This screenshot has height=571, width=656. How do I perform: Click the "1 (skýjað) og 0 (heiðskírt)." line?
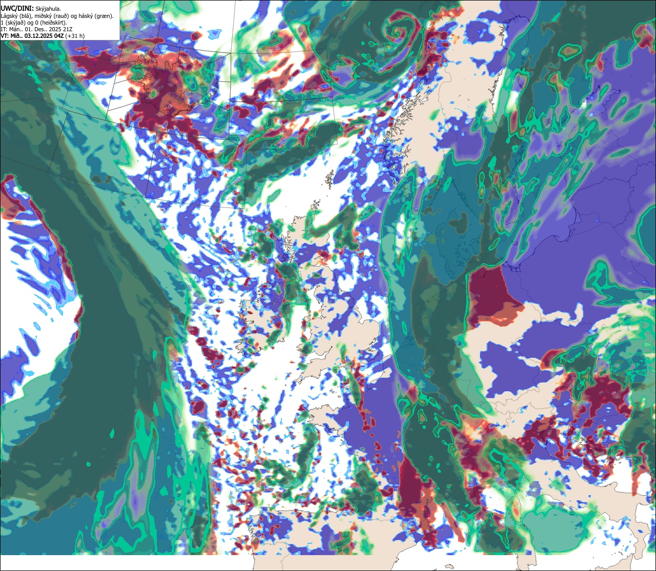(x=34, y=23)
